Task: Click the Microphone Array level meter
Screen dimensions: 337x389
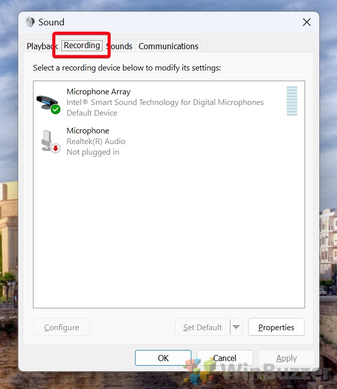Action: coord(292,101)
